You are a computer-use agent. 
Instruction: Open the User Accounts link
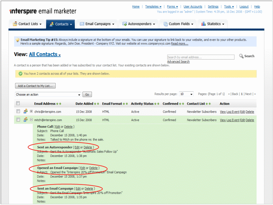193,7
